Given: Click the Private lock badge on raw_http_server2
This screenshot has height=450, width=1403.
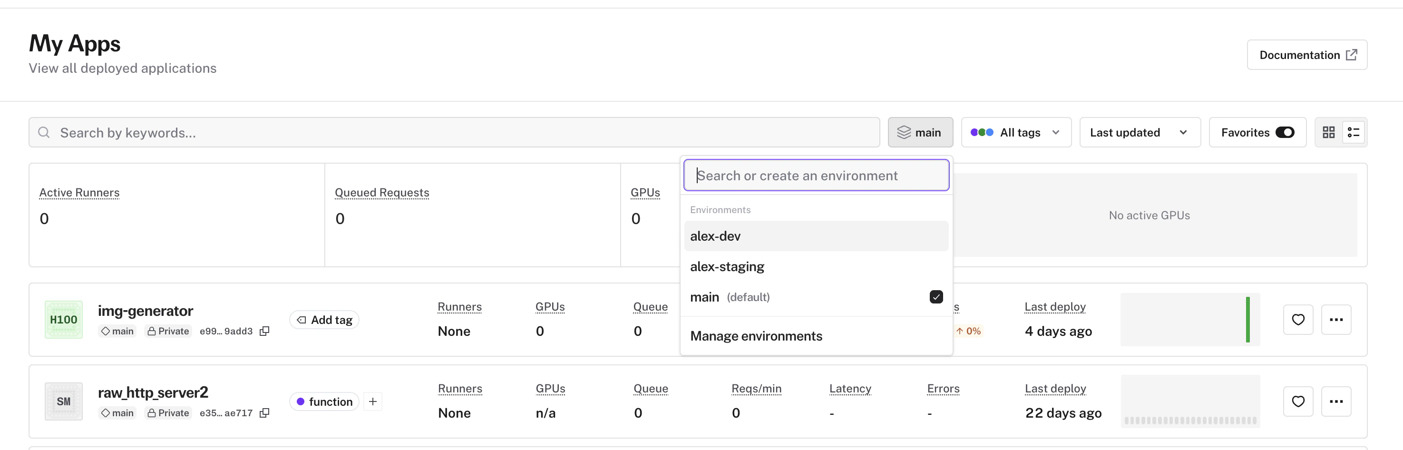Looking at the screenshot, I should [x=168, y=412].
